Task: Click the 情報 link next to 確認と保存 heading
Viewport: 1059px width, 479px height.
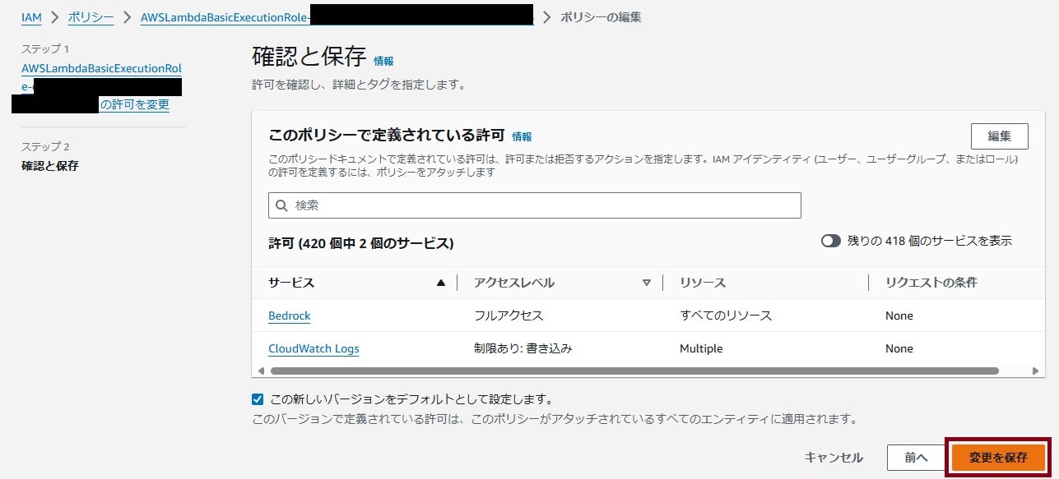Action: (383, 61)
